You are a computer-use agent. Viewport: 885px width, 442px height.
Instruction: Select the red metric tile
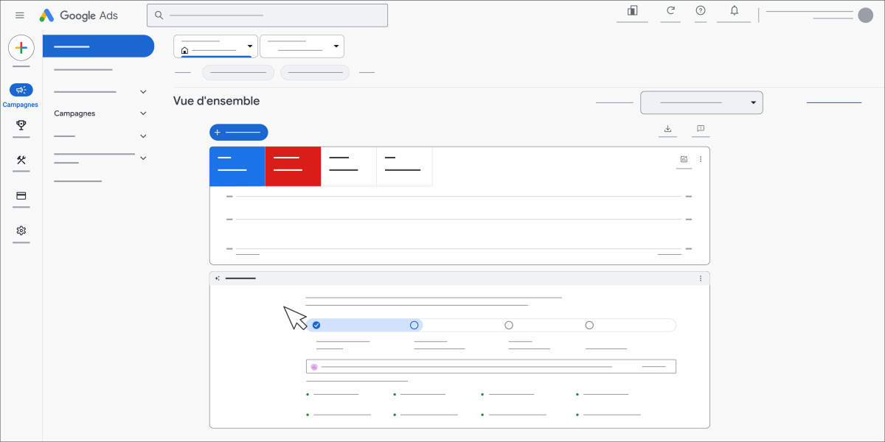pos(293,166)
